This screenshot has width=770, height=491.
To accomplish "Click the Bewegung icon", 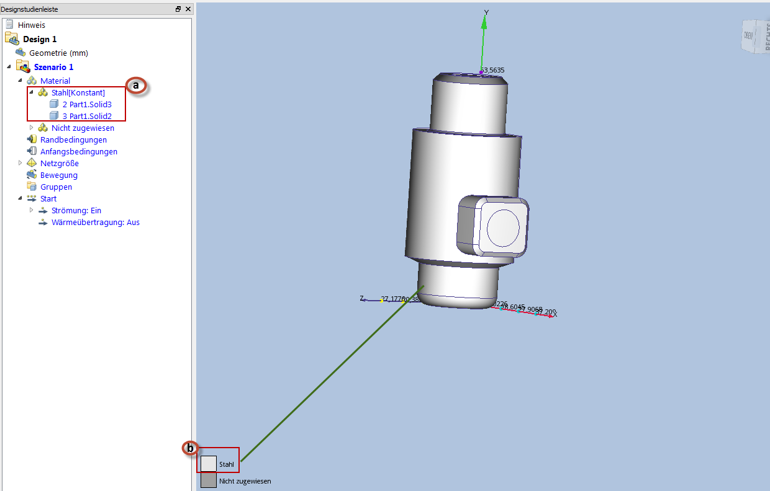I will point(32,175).
